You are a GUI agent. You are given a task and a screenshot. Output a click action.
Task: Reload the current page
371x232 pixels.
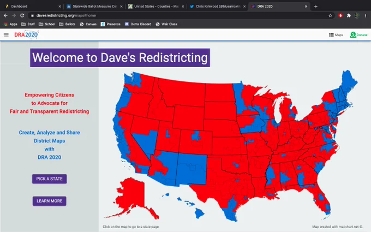pyautogui.click(x=22, y=15)
